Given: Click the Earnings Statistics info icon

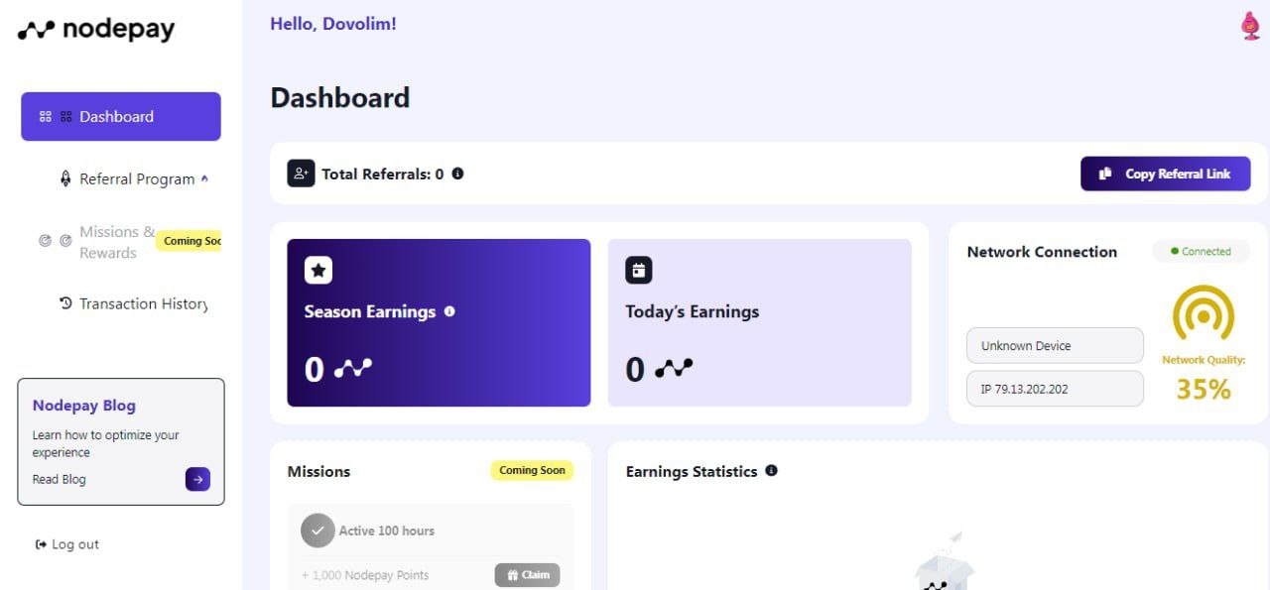Looking at the screenshot, I should pos(771,471).
